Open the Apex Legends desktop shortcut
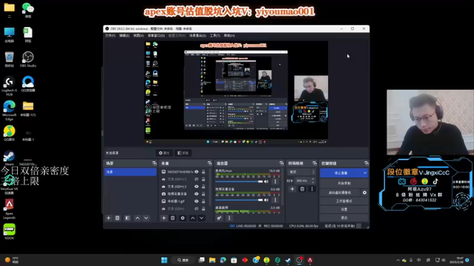The width and height of the screenshot is (474, 266). (x=9, y=209)
